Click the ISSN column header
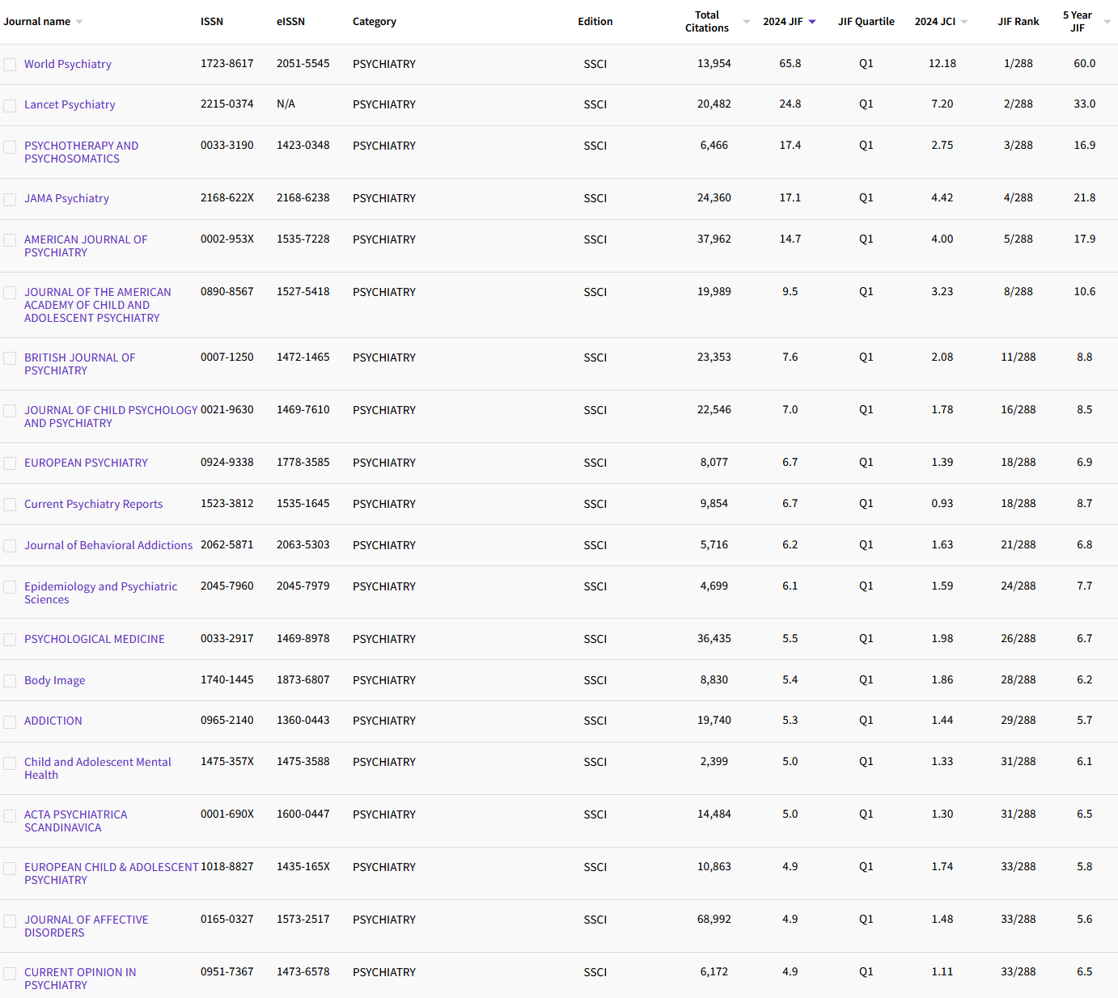Viewport: 1118px width, 998px height. (x=212, y=22)
